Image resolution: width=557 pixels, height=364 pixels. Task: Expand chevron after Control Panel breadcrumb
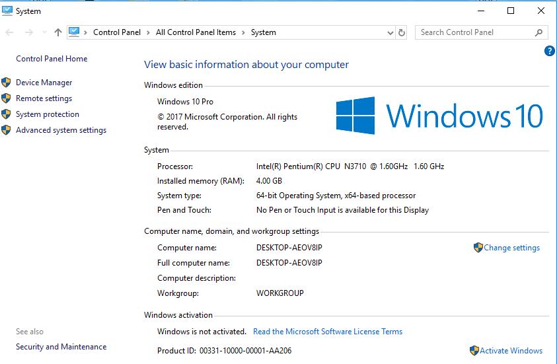click(148, 32)
